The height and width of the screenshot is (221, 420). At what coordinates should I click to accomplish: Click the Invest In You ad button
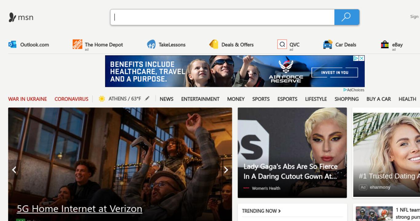point(335,72)
